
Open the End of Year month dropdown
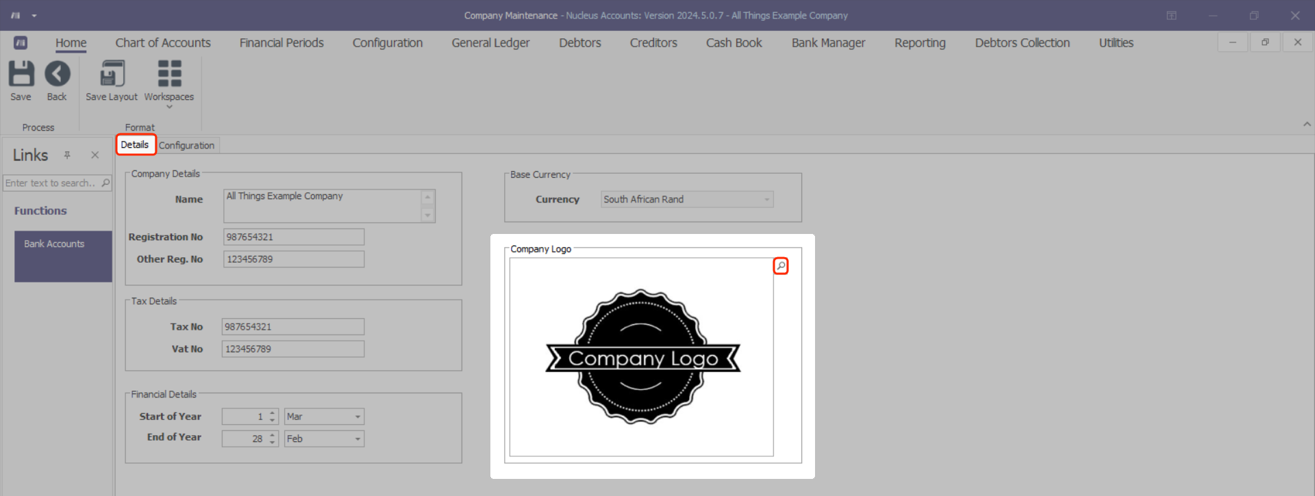pyautogui.click(x=358, y=439)
